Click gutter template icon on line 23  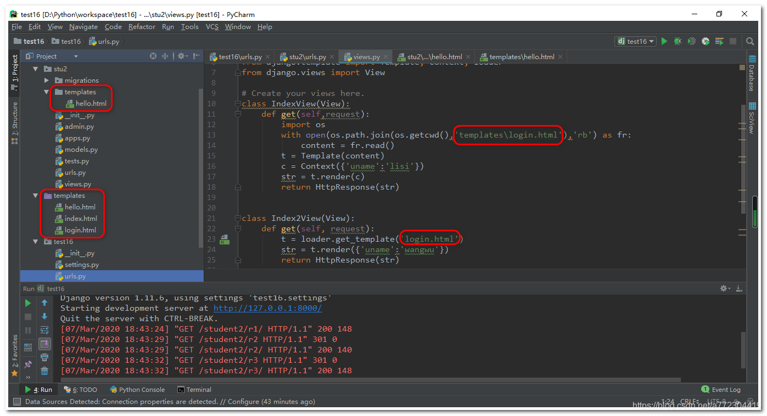click(x=224, y=239)
